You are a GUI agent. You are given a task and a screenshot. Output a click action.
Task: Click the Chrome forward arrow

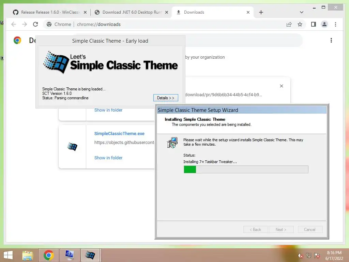(25, 24)
